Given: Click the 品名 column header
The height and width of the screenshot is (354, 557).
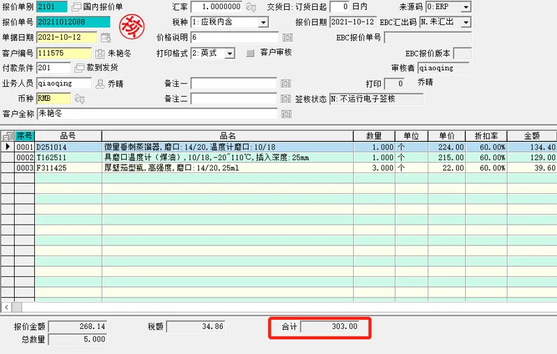Looking at the screenshot, I should pos(228,136).
